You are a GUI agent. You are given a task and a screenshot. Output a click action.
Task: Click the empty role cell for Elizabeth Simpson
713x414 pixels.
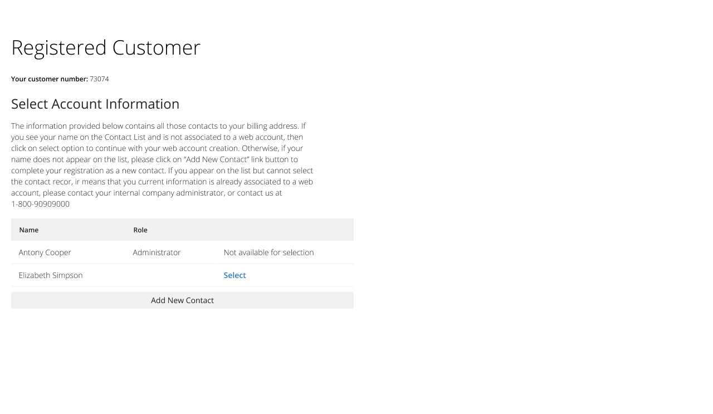pyautogui.click(x=170, y=275)
